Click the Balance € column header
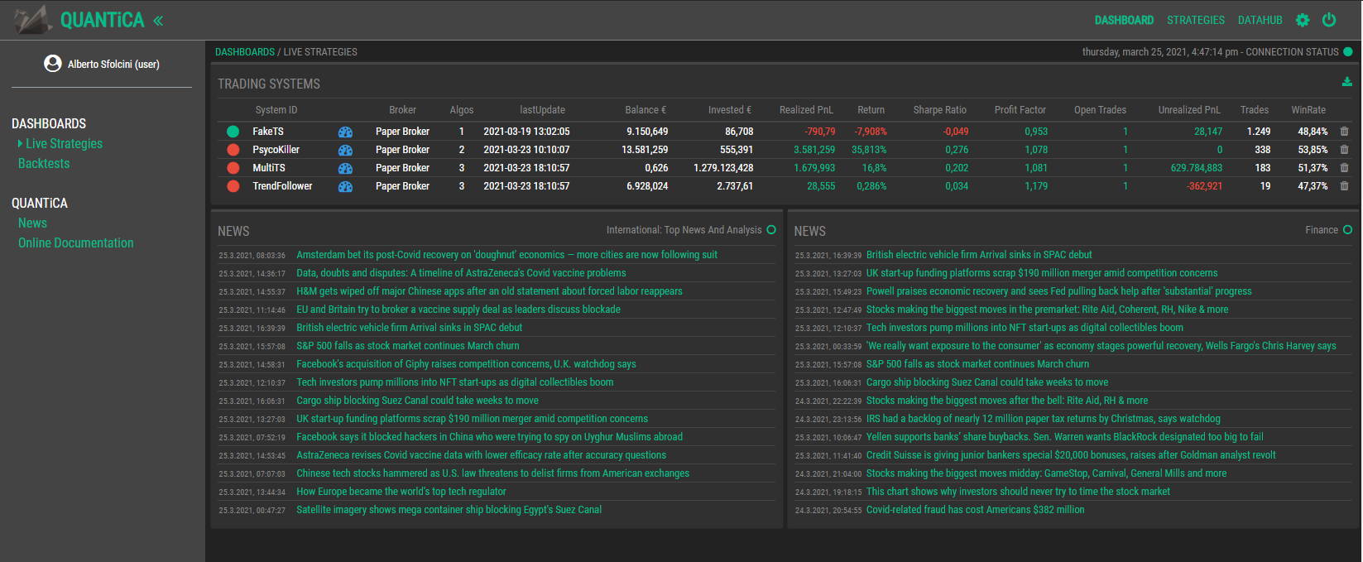 646,110
